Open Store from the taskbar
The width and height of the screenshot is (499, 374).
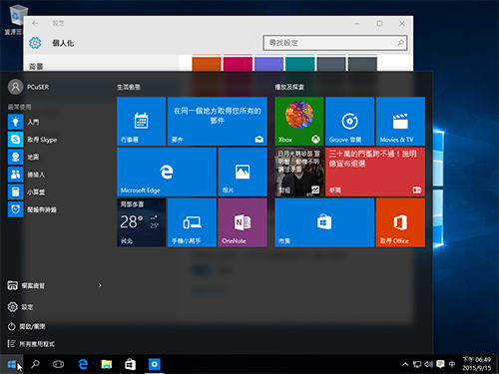130,364
